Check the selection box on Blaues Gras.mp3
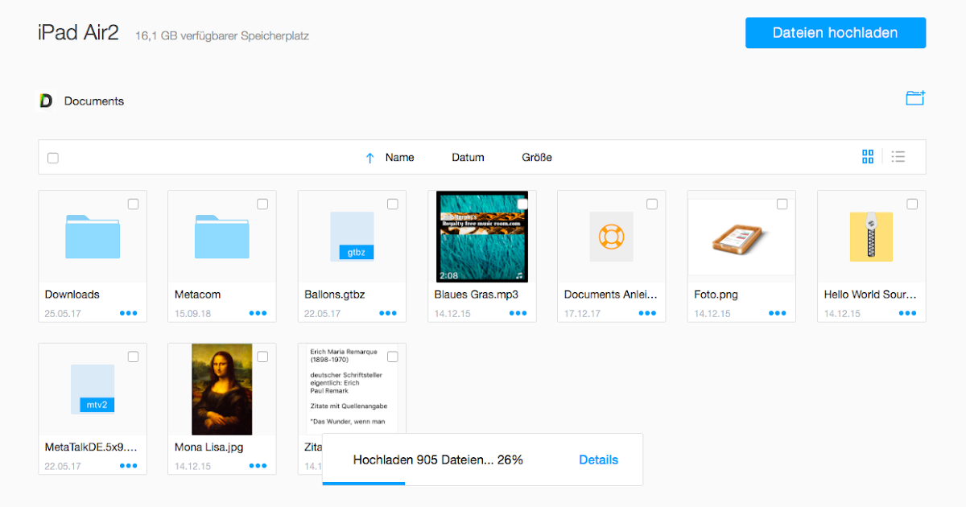 pyautogui.click(x=522, y=204)
